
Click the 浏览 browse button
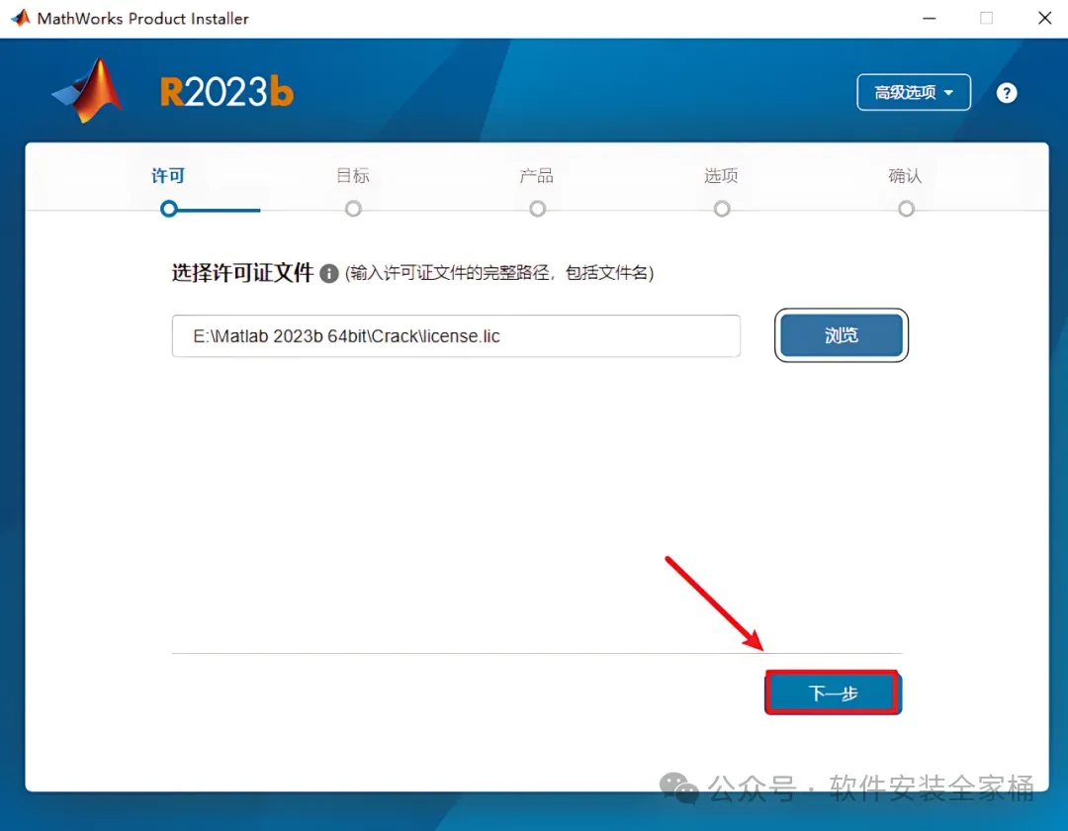tap(842, 335)
